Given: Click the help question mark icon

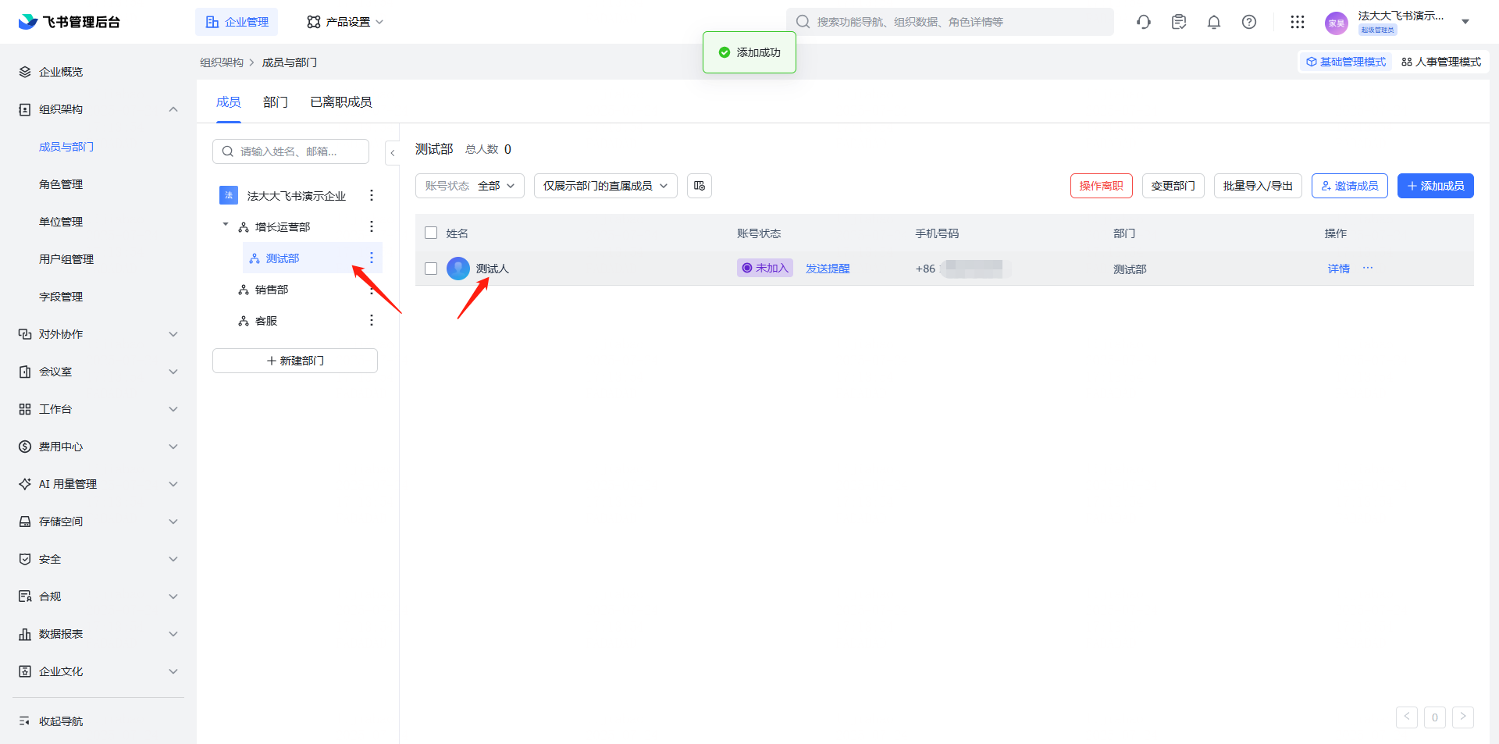Looking at the screenshot, I should [1248, 22].
